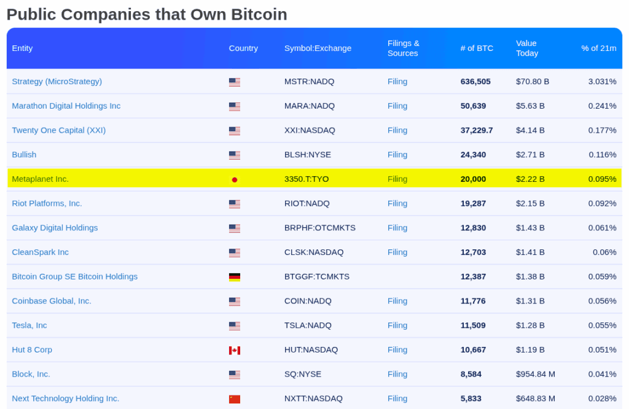The image size is (629, 409).
Task: Open the Block, Inc. entity link
Action: (x=31, y=374)
